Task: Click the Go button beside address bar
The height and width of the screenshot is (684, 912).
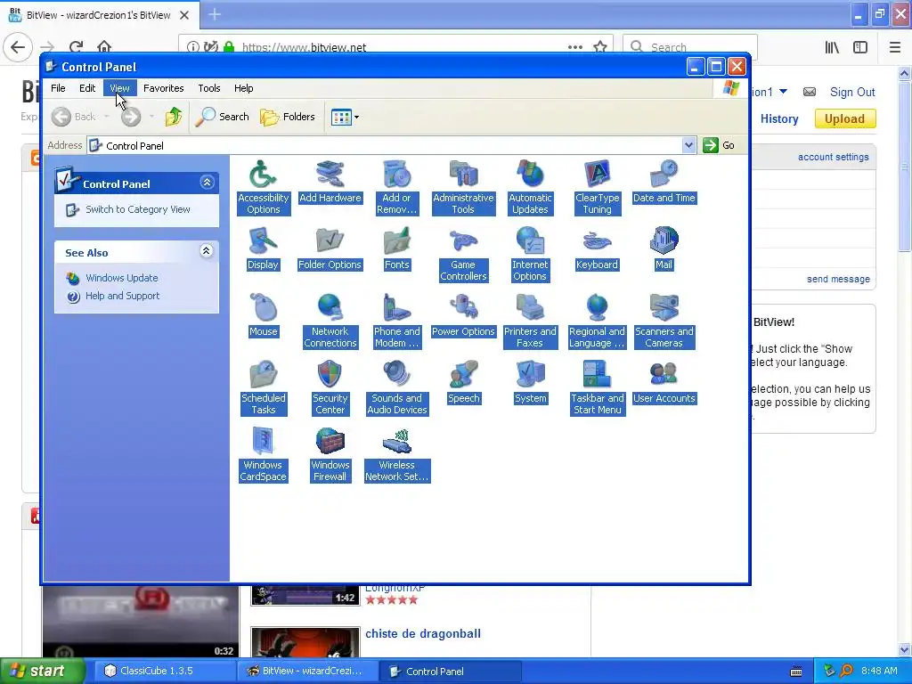Action: pyautogui.click(x=720, y=145)
